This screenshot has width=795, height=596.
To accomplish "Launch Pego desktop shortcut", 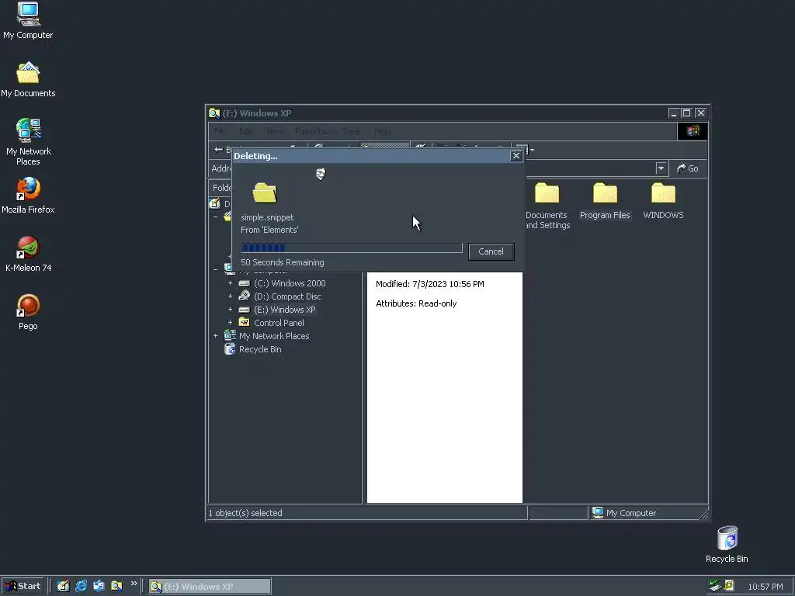I will 28,312.
